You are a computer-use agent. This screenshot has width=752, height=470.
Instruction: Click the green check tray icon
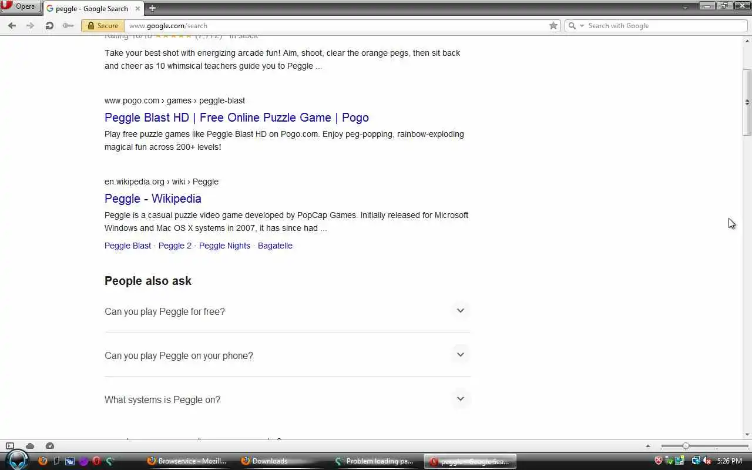(669, 461)
